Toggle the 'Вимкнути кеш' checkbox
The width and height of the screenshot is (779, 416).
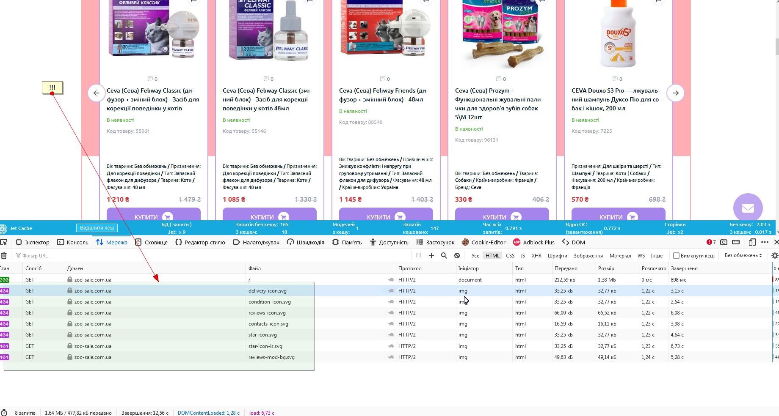point(676,255)
